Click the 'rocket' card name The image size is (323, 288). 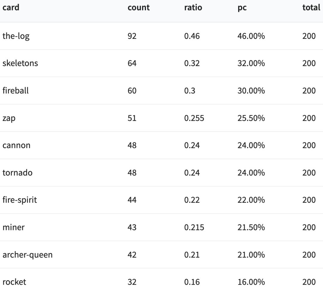pyautogui.click(x=14, y=282)
